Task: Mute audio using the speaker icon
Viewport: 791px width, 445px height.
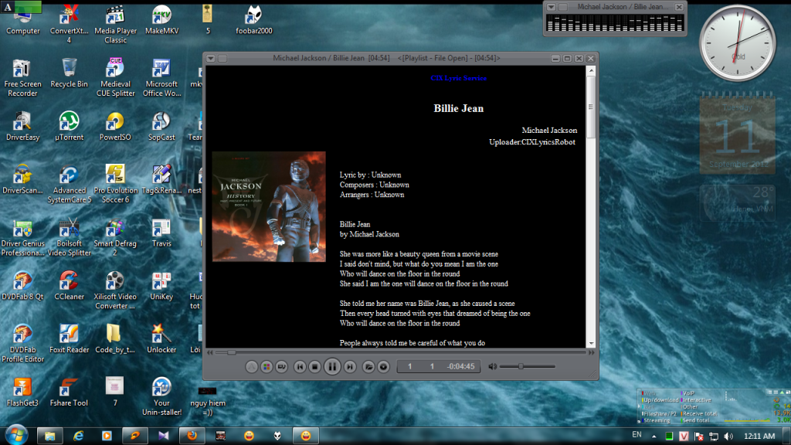Action: click(492, 367)
